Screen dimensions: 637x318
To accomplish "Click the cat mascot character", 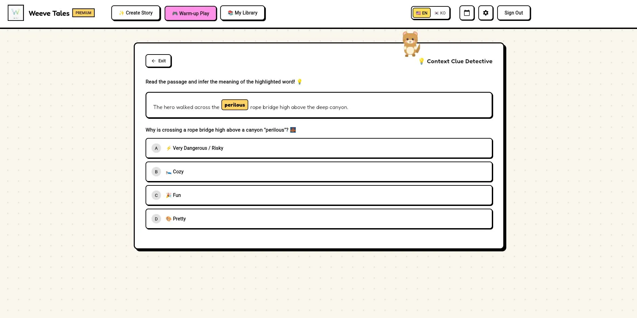I will point(411,44).
